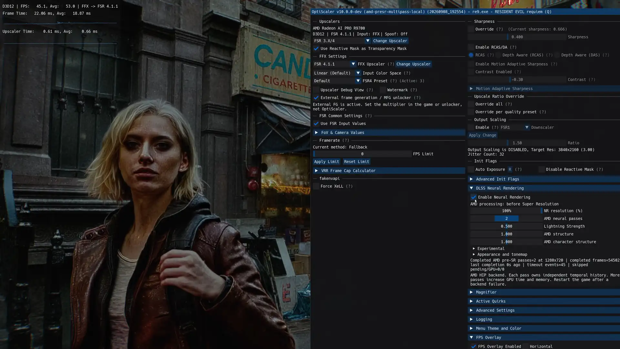This screenshot has width=620, height=349.
Task: Enable Motion Adaptive Sharpness checkbox
Action: pos(471,64)
